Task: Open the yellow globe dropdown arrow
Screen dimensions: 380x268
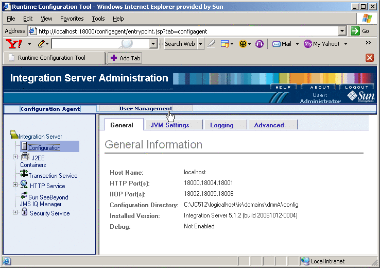Action: click(x=249, y=44)
